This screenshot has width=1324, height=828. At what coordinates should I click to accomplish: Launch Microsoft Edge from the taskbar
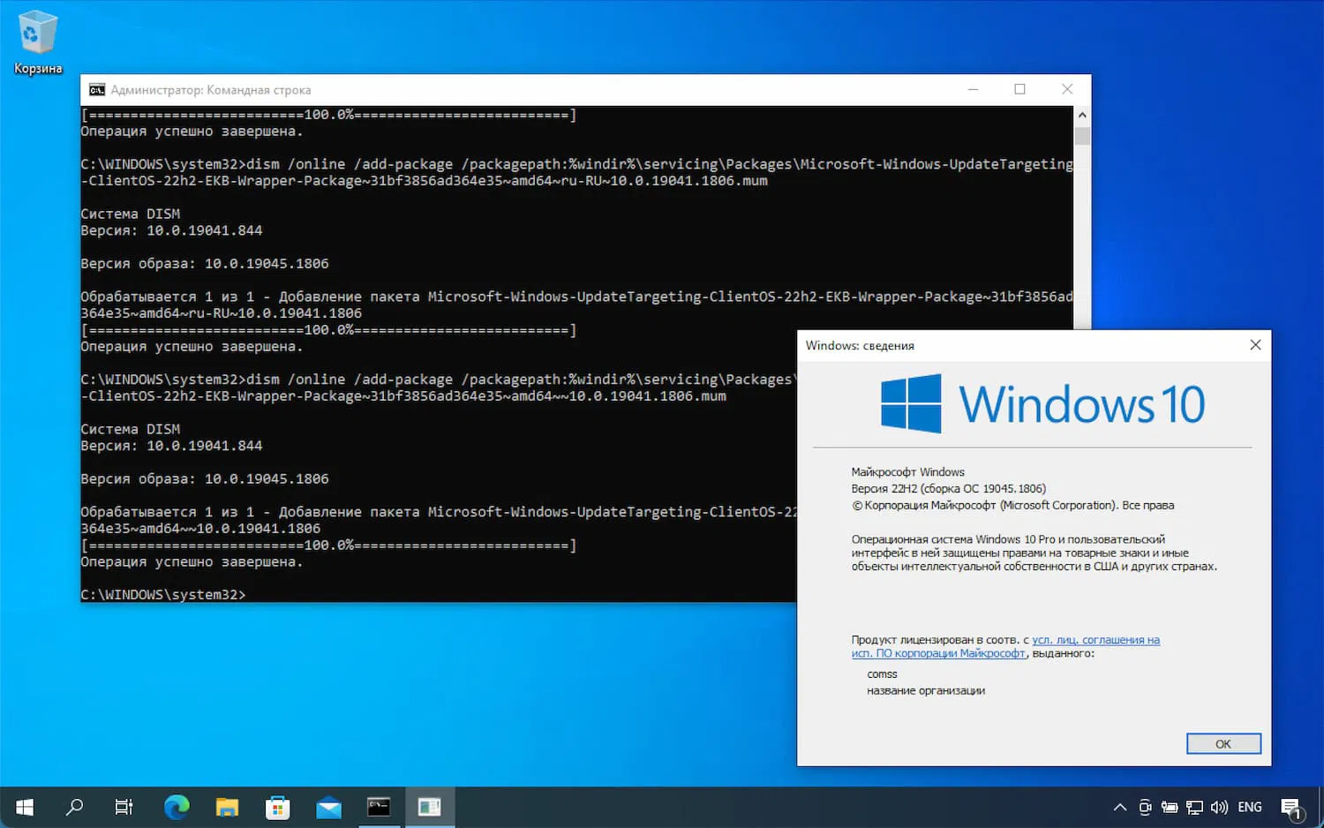point(177,807)
